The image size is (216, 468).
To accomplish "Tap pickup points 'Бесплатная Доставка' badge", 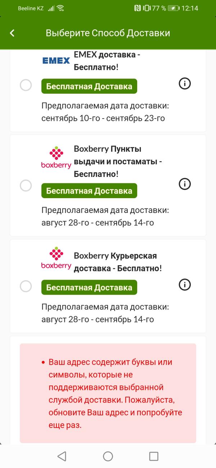I will tap(89, 191).
